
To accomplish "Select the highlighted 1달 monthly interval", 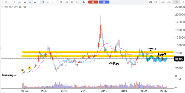I will [x=30, y=2].
